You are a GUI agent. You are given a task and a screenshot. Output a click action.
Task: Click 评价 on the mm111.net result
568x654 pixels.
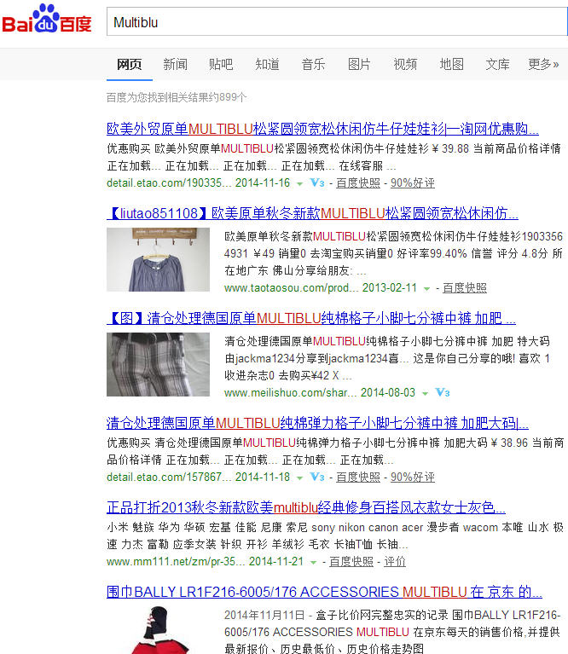pos(395,562)
